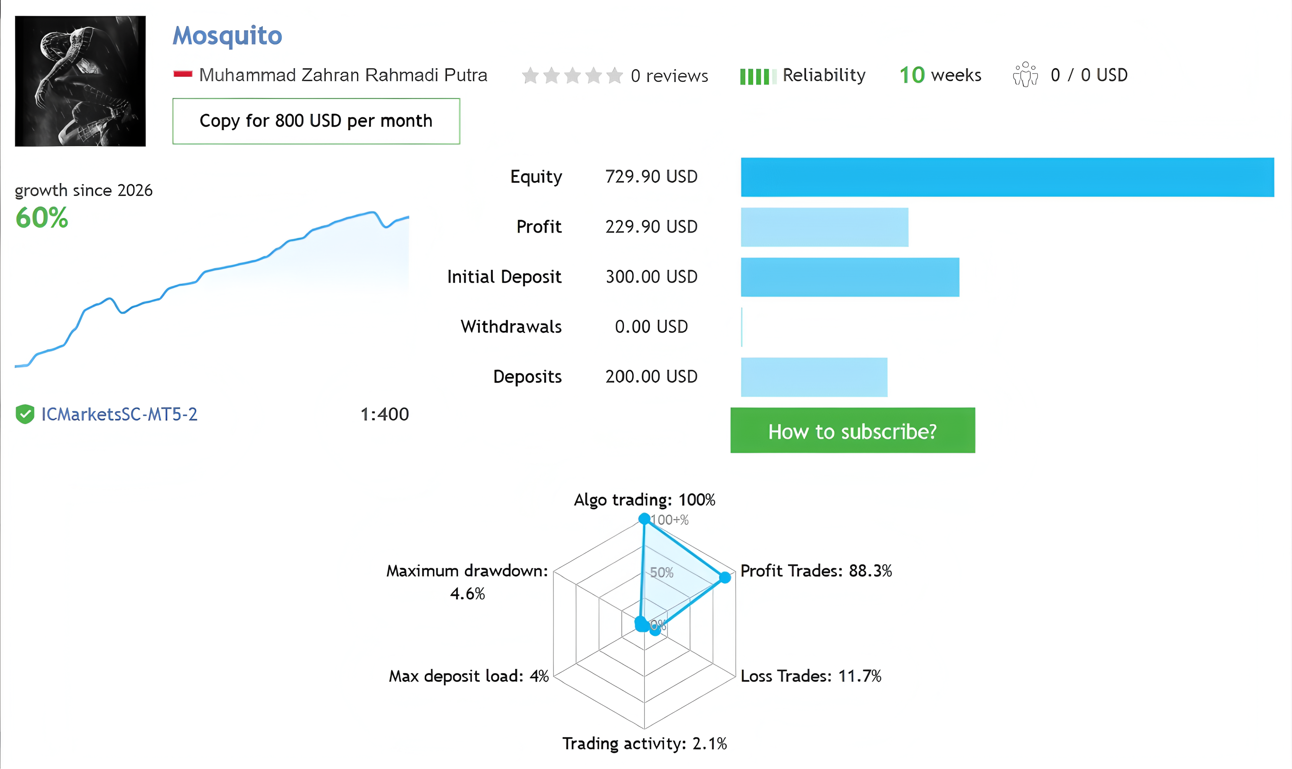
Task: Click the Initial Deposit bar
Action: coord(850,277)
